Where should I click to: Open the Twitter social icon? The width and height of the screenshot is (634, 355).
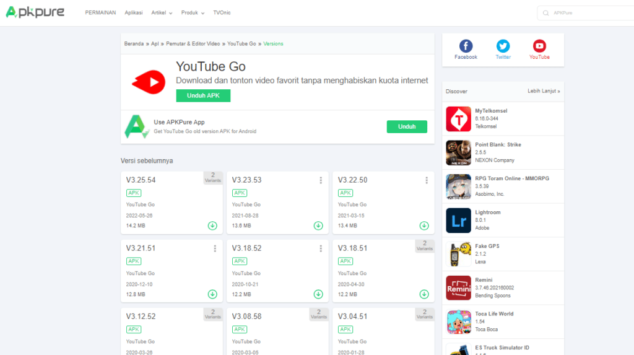[503, 46]
